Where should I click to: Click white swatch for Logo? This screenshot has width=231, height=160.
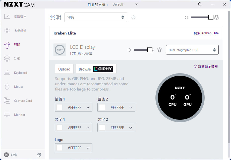coord(60,148)
